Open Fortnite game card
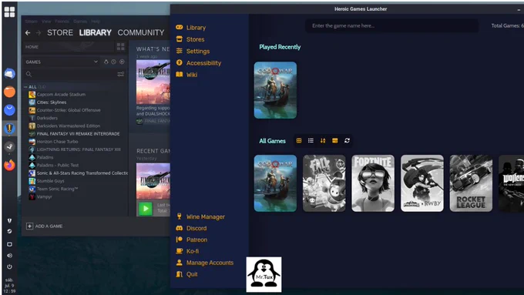Viewport: 524px width, 295px height. (x=373, y=183)
